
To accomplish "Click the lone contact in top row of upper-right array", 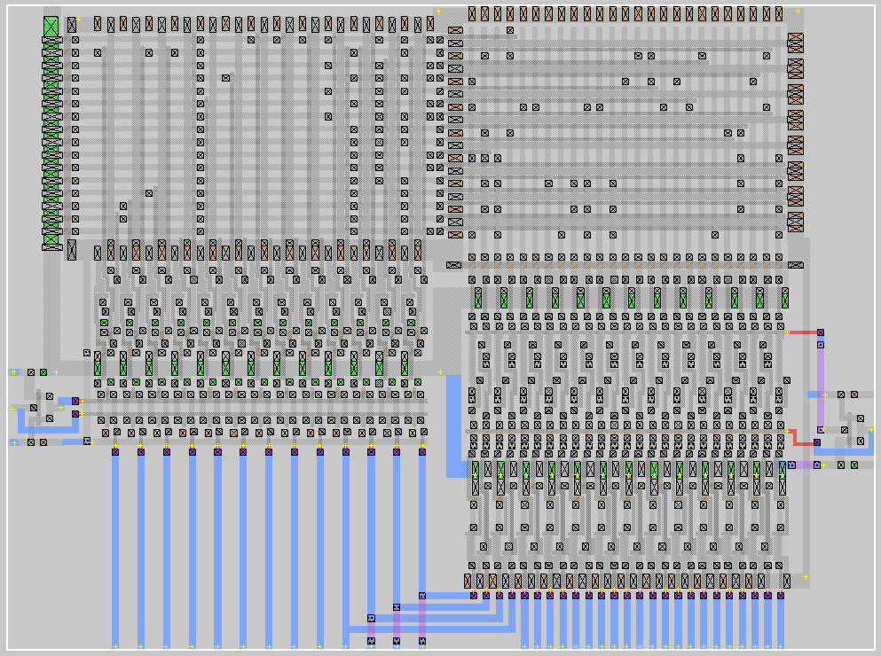I will coord(510,30).
